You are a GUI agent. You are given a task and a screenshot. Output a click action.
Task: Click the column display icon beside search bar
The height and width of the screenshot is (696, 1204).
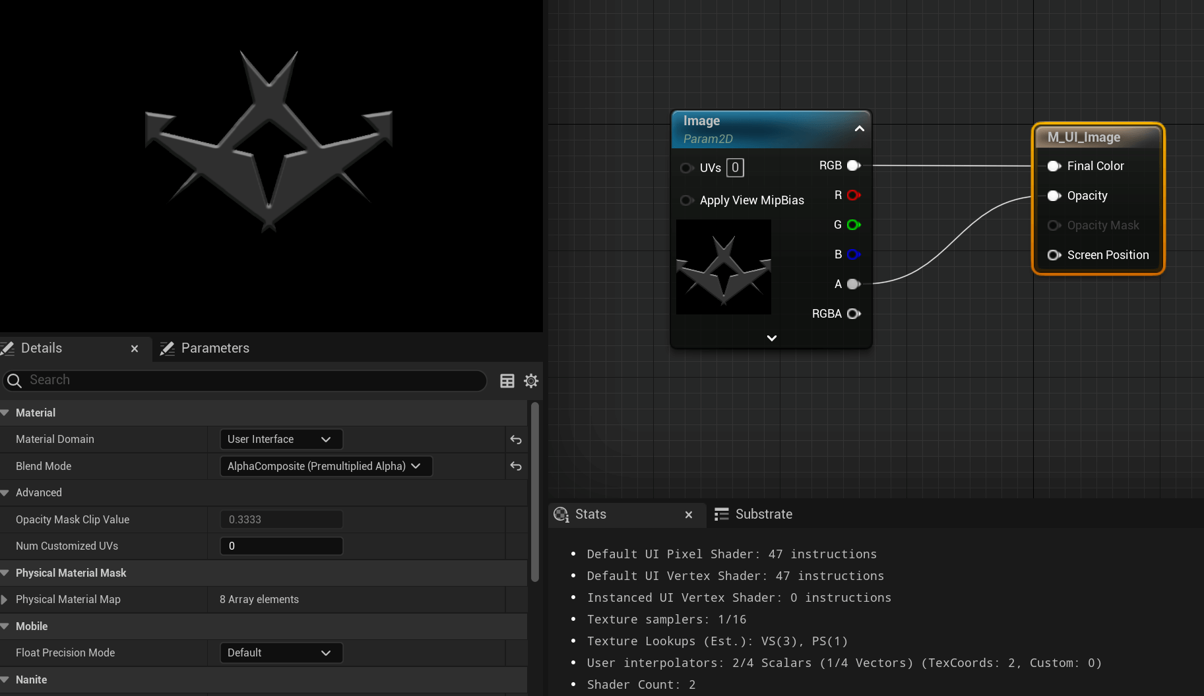point(507,381)
